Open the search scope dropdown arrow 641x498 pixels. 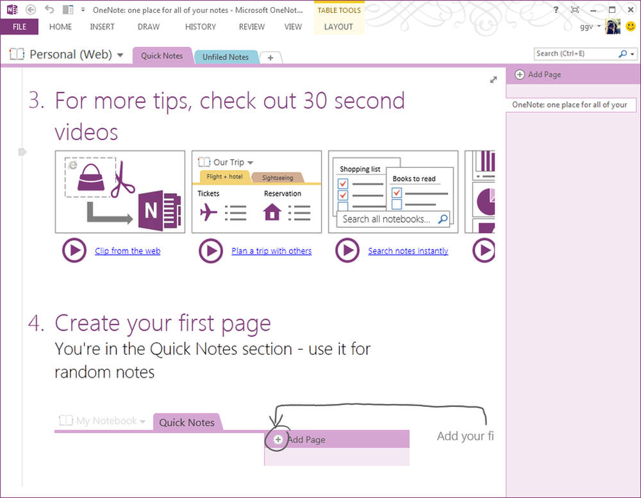point(633,54)
